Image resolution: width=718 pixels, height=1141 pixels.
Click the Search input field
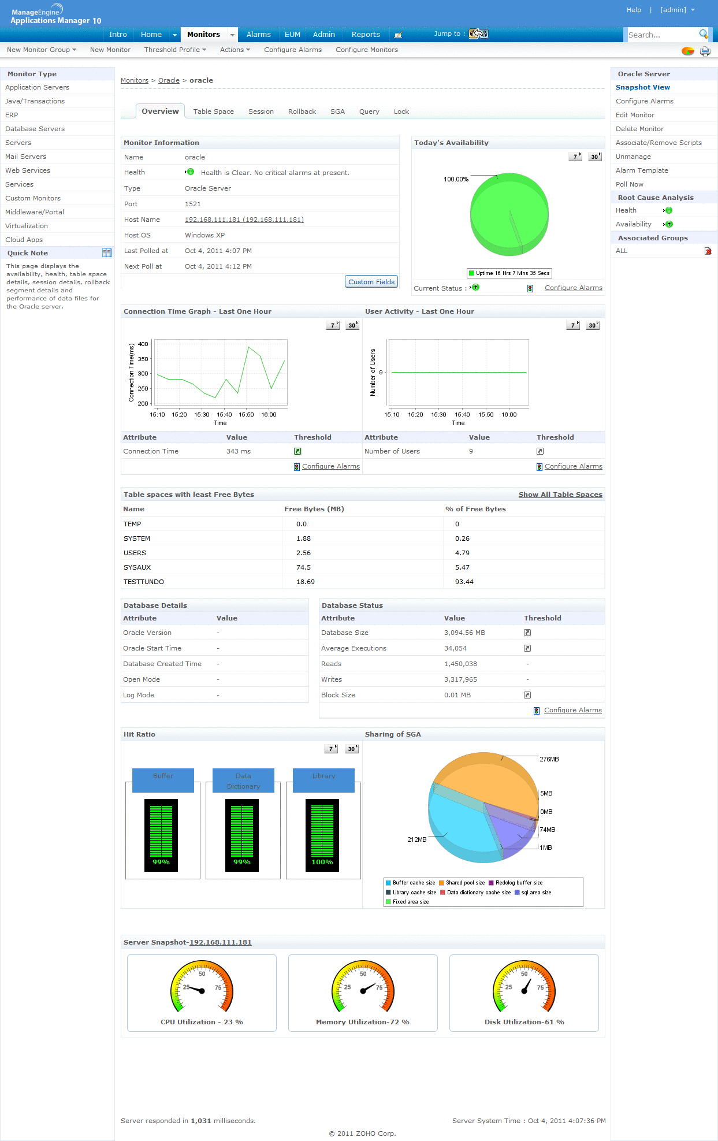click(663, 35)
